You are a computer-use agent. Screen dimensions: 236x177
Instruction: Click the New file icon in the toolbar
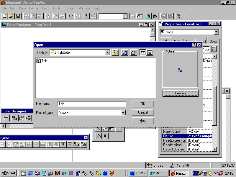coord(4,16)
